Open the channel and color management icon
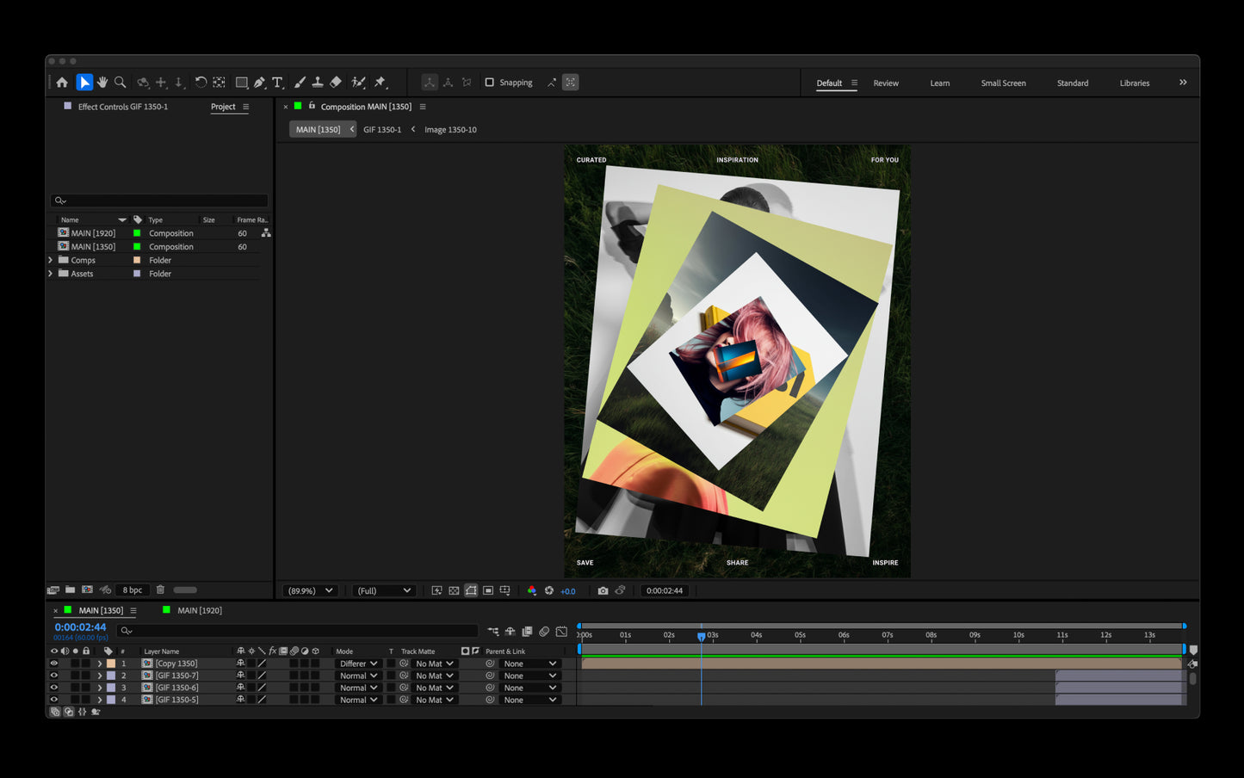1244x778 pixels. click(x=531, y=590)
